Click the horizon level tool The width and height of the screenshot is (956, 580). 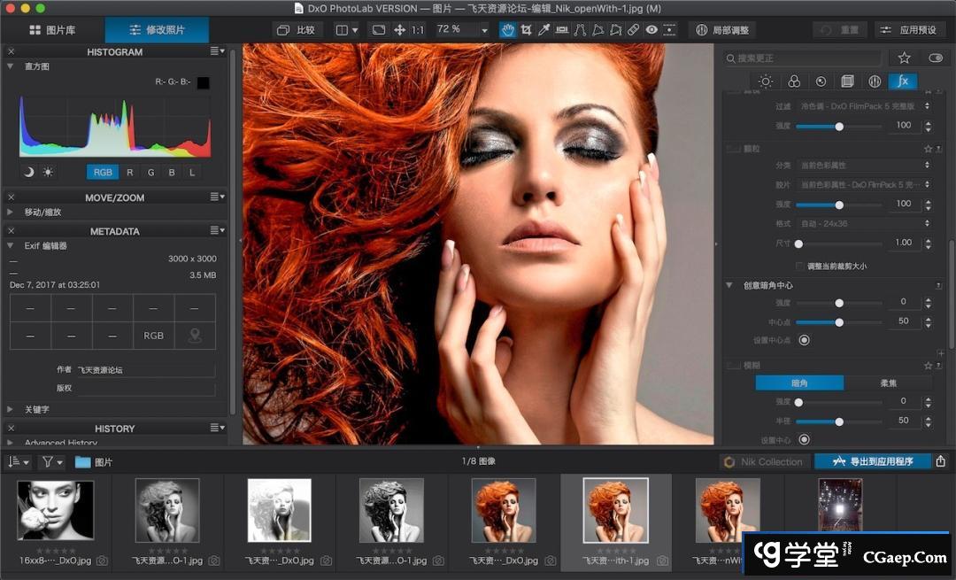coord(562,30)
